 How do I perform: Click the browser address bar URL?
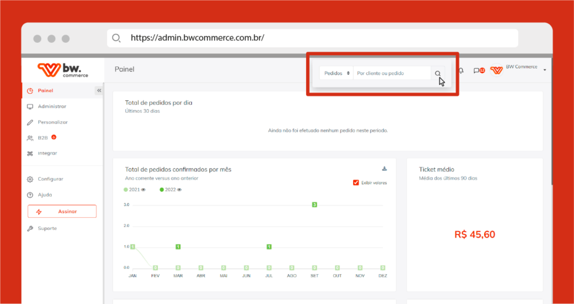[x=197, y=38]
